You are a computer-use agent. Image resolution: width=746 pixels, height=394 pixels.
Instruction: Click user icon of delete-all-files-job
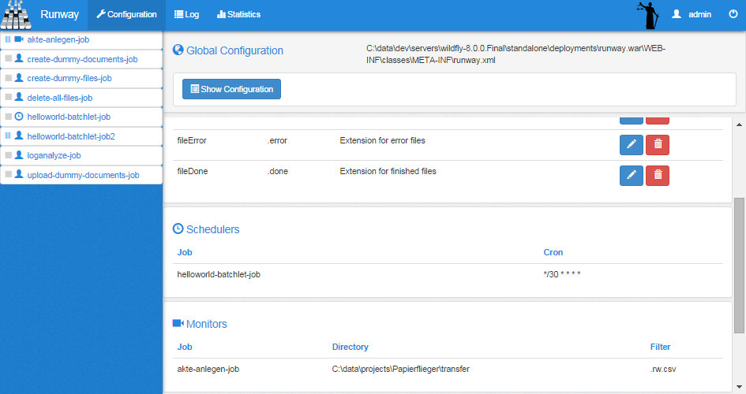tap(19, 97)
